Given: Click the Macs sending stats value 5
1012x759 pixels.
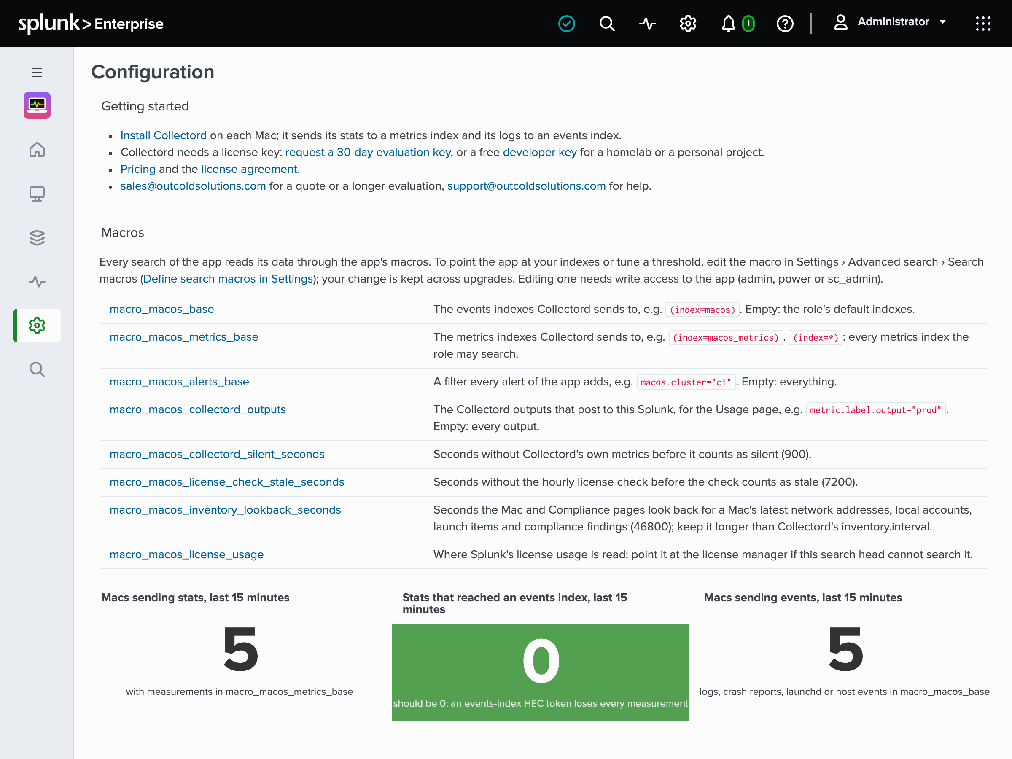Looking at the screenshot, I should [241, 649].
